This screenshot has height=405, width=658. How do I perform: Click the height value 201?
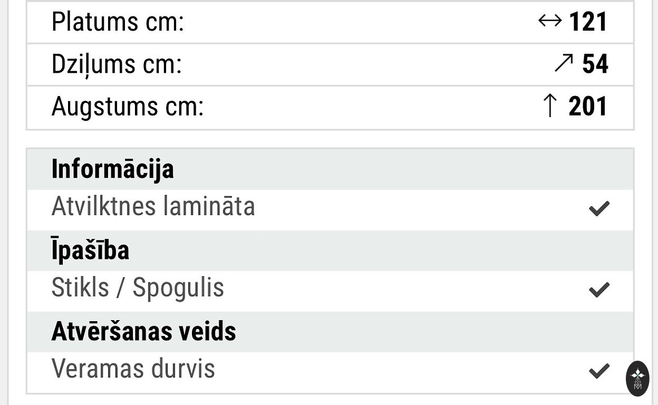588,107
